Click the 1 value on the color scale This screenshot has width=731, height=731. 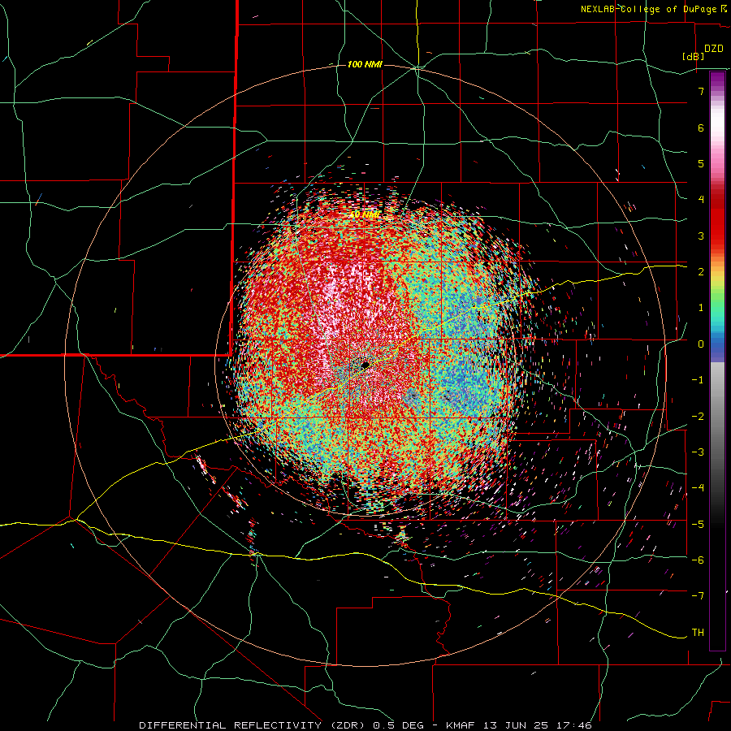701,308
